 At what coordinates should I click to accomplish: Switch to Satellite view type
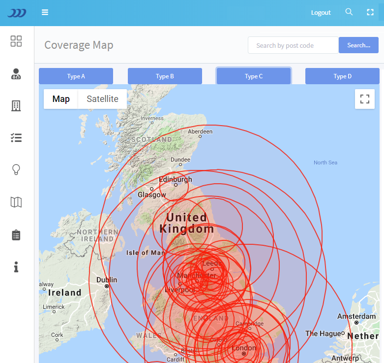tap(102, 99)
